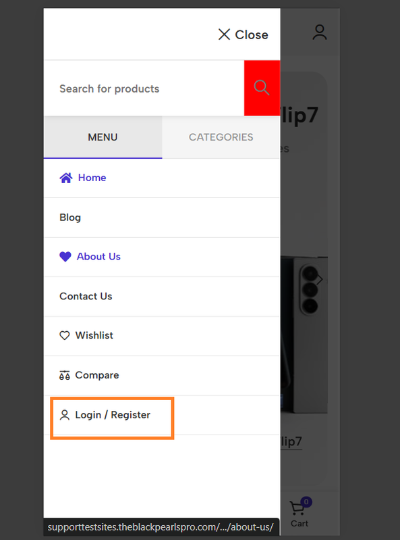Click the X icon to close the menu
Image resolution: width=400 pixels, height=540 pixels.
point(224,34)
